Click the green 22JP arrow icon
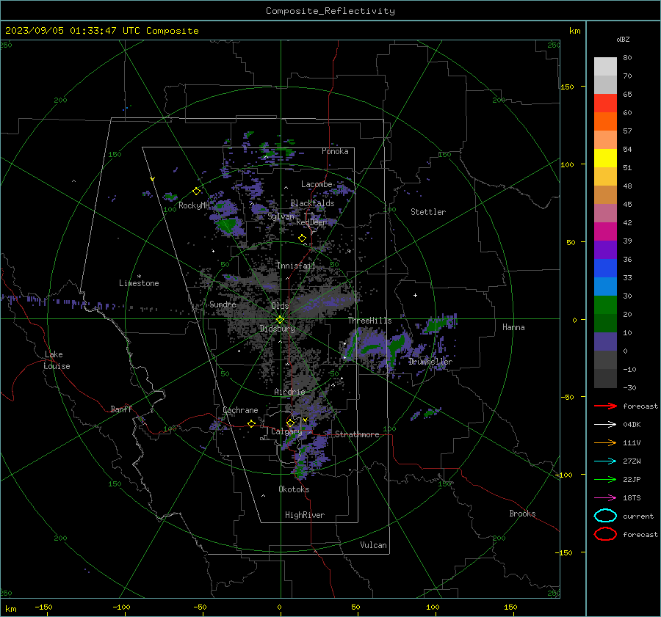The height and width of the screenshot is (617, 661). coord(605,479)
